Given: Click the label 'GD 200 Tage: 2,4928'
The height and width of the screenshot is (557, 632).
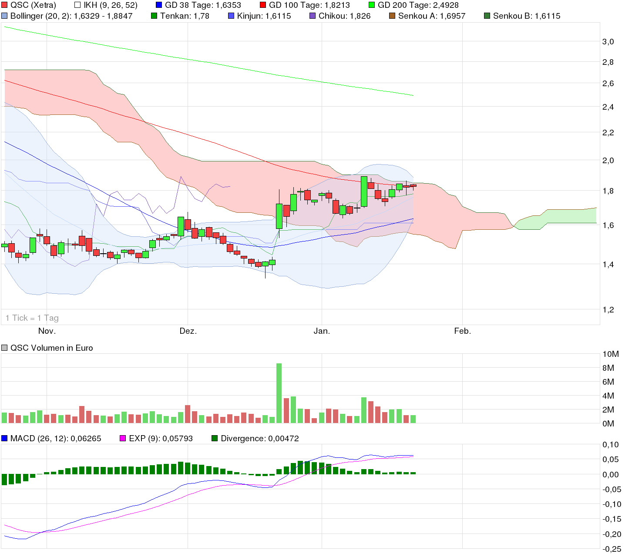Looking at the screenshot, I should coord(418,5).
